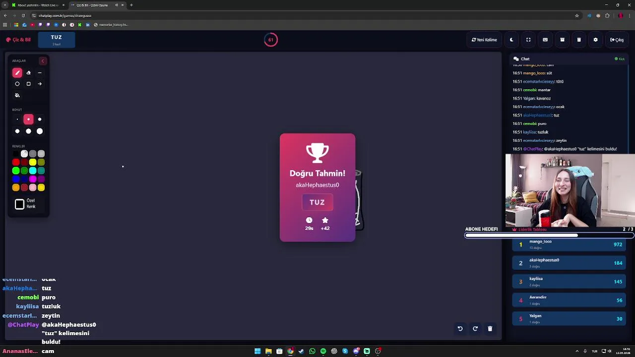
Task: Open Windows Start menu
Action: click(x=257, y=351)
